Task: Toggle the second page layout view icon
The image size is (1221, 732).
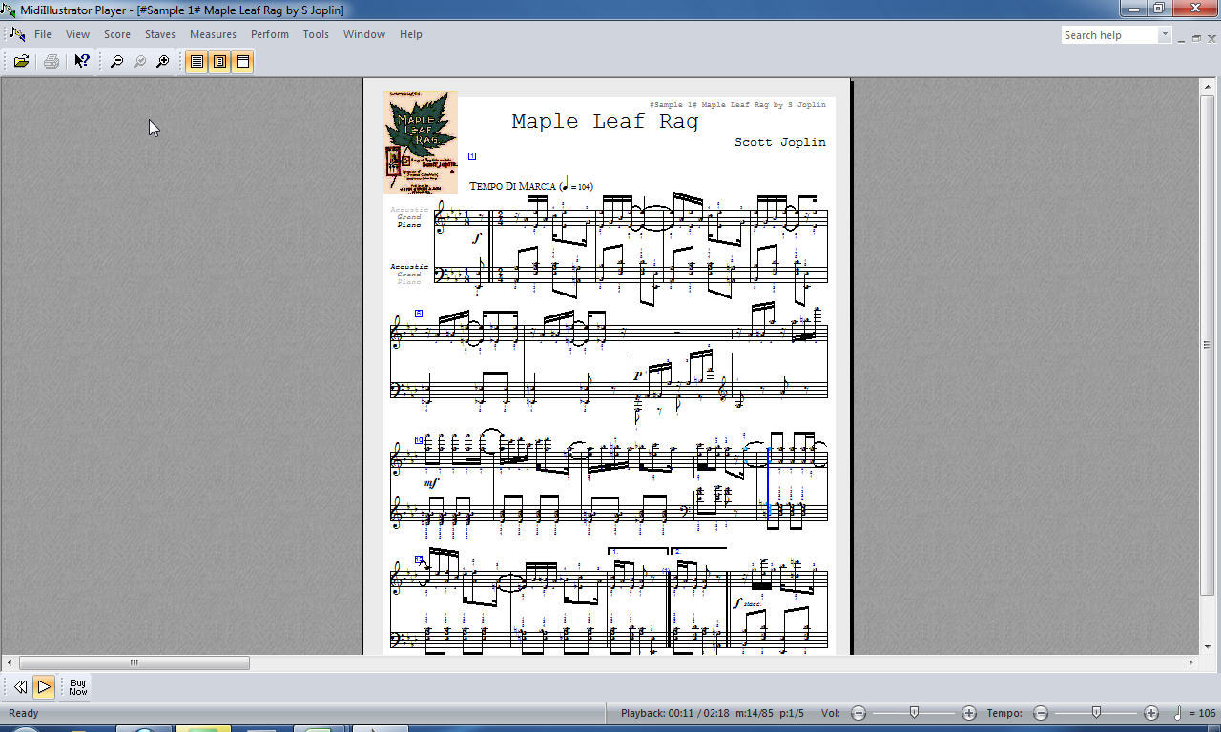Action: pos(219,61)
